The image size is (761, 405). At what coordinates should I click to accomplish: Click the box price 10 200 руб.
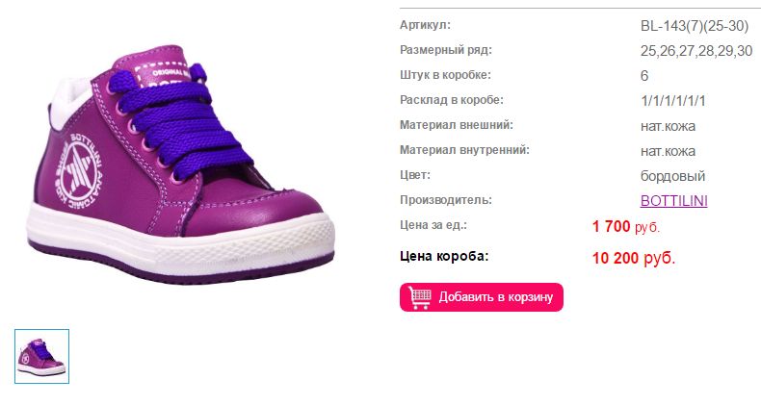[x=634, y=258]
